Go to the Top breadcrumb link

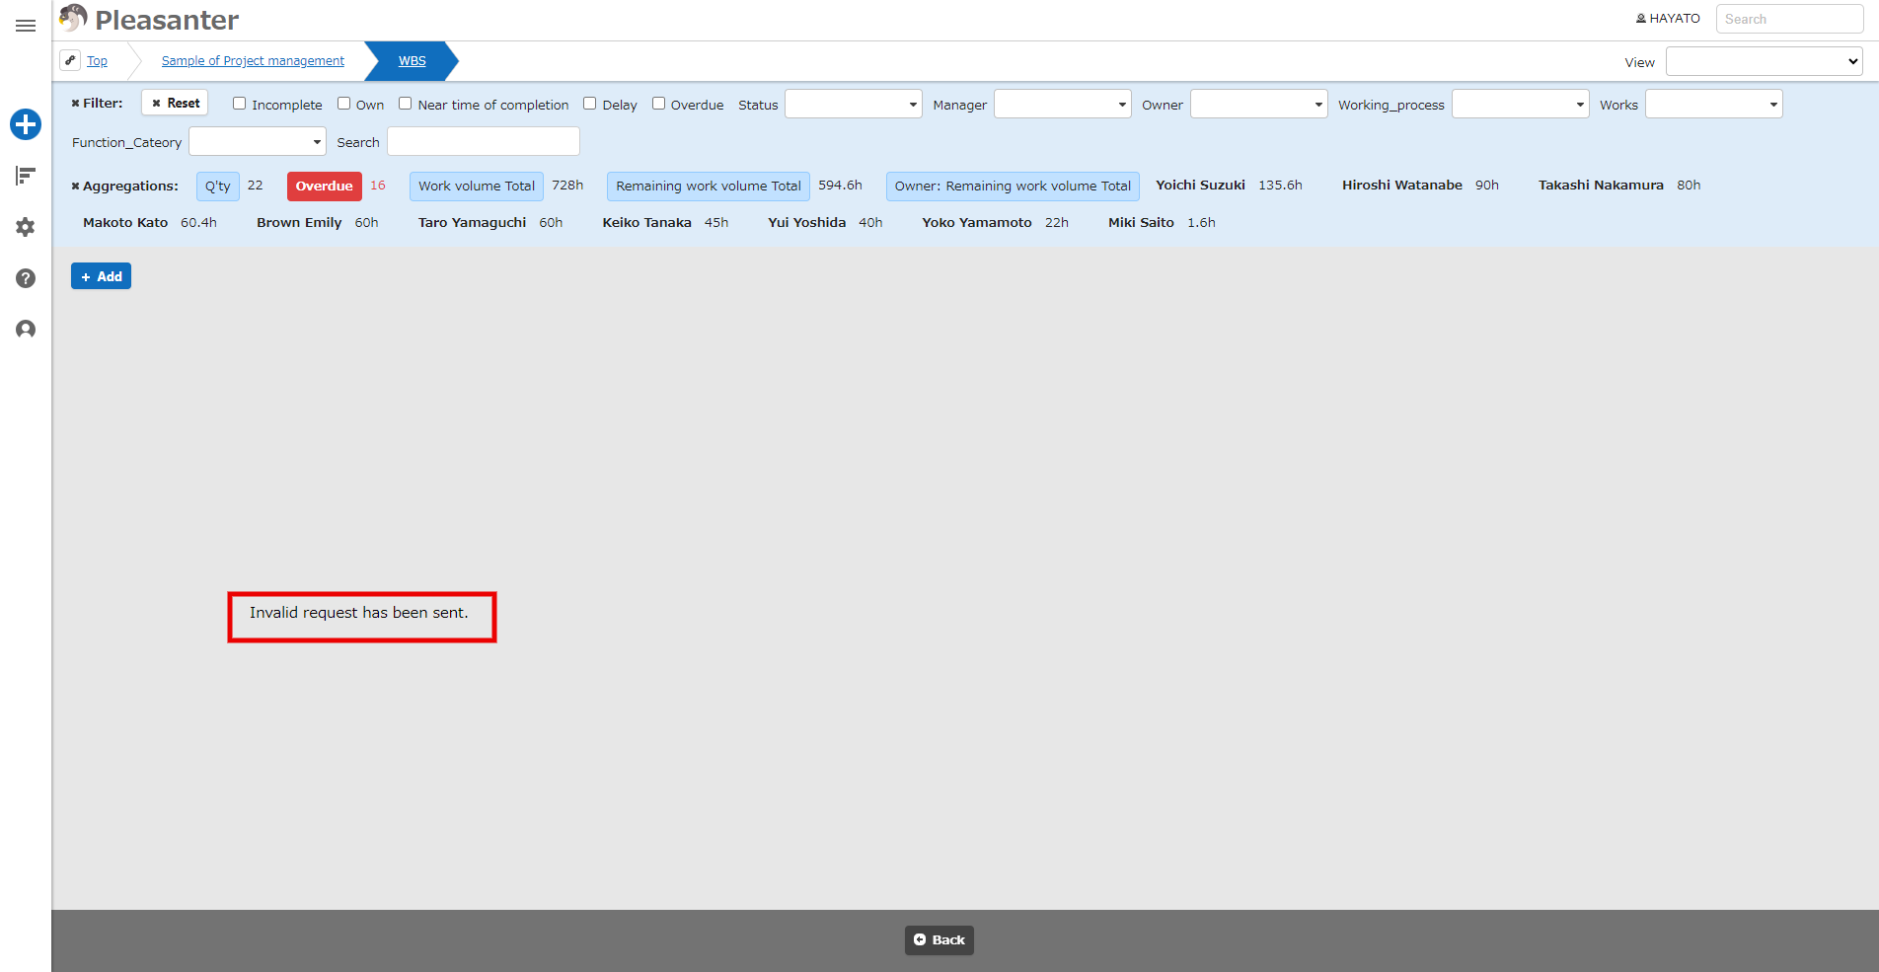[x=97, y=61]
